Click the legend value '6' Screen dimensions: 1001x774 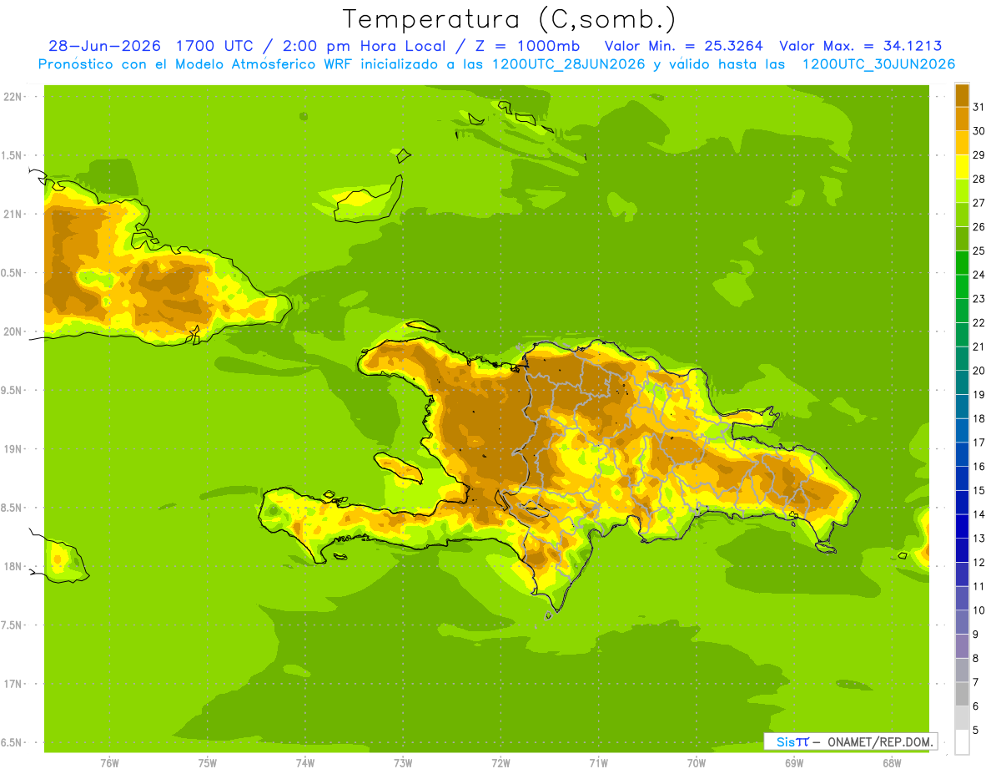976,706
